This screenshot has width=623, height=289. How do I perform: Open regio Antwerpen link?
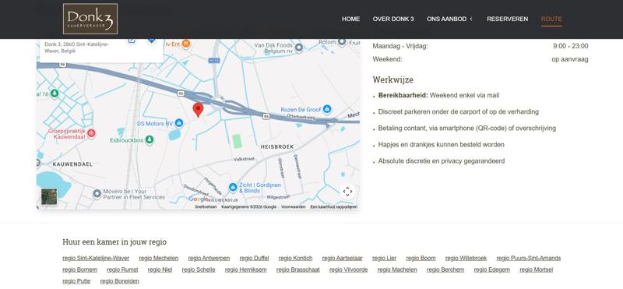pyautogui.click(x=209, y=258)
